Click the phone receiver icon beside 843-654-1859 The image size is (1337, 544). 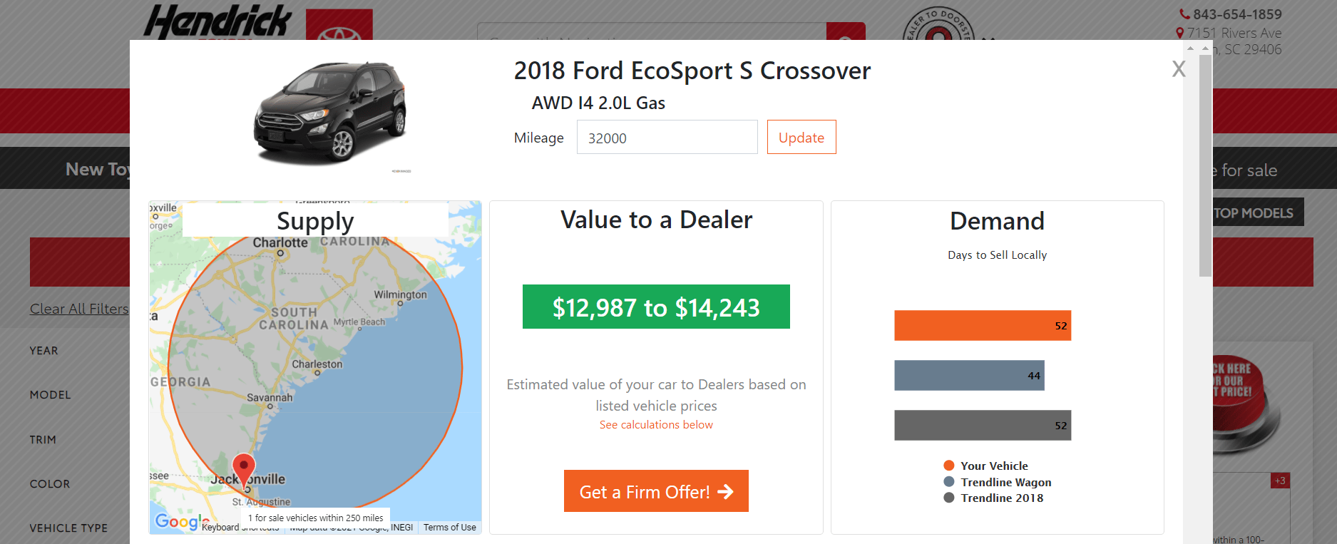[x=1184, y=14]
